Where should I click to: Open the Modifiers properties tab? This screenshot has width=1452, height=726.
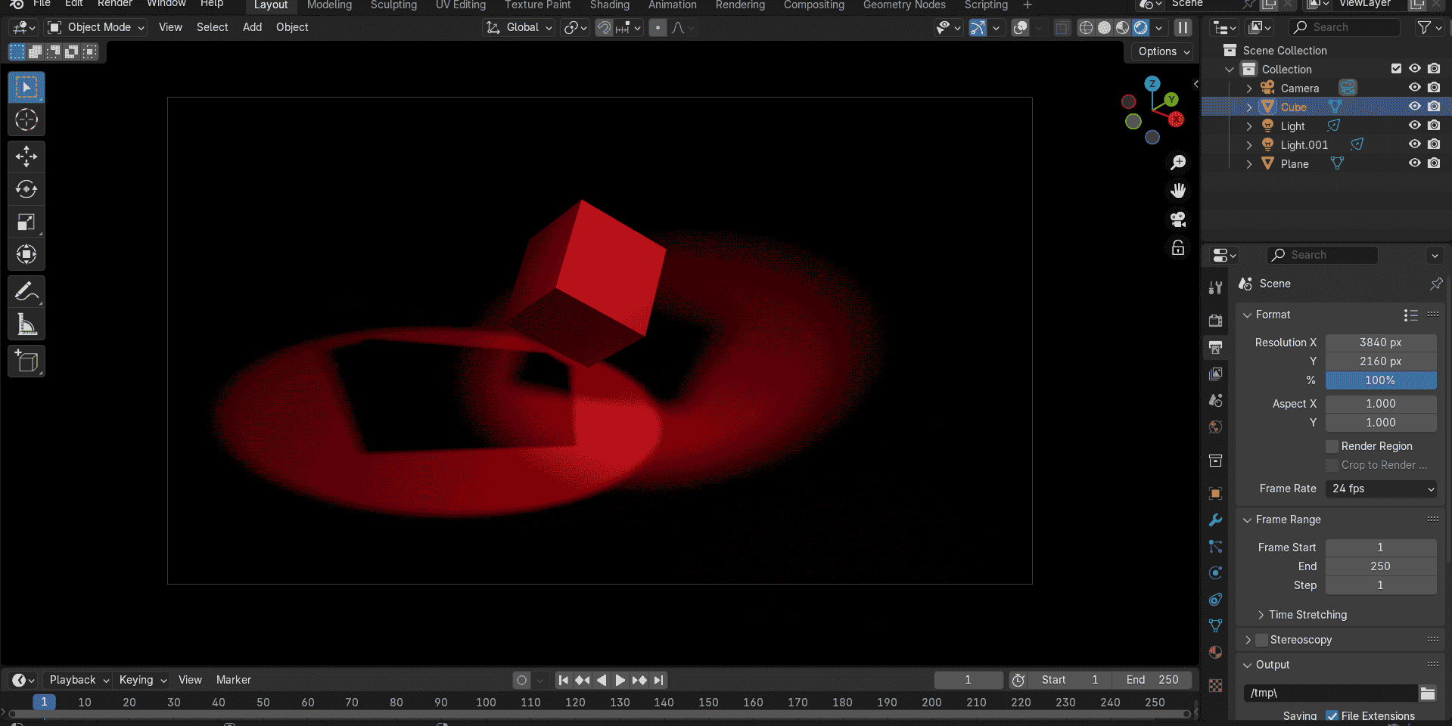(1215, 520)
